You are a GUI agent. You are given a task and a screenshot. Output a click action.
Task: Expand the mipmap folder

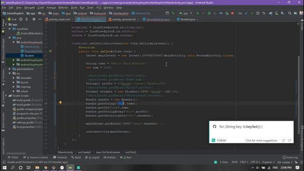[14, 87]
